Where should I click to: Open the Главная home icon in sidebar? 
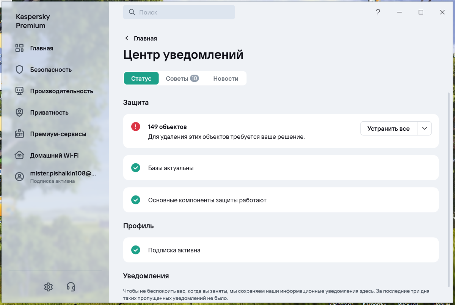click(19, 48)
